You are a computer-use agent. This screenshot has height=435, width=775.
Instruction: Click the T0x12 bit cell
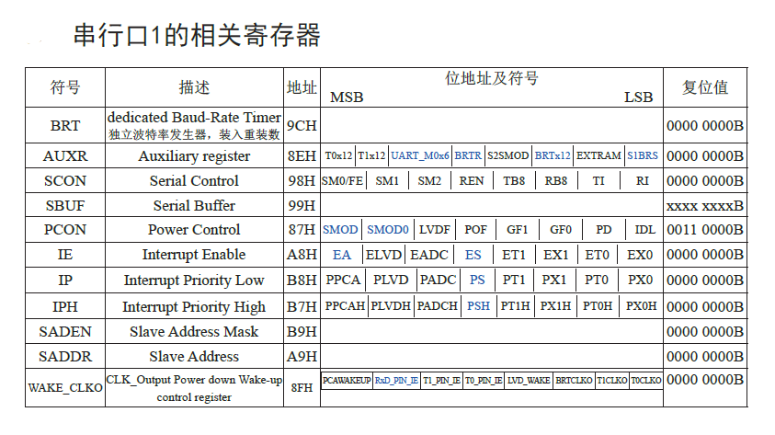(338, 155)
